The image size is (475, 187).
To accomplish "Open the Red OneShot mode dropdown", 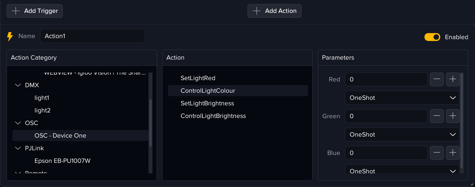I will pos(402,98).
